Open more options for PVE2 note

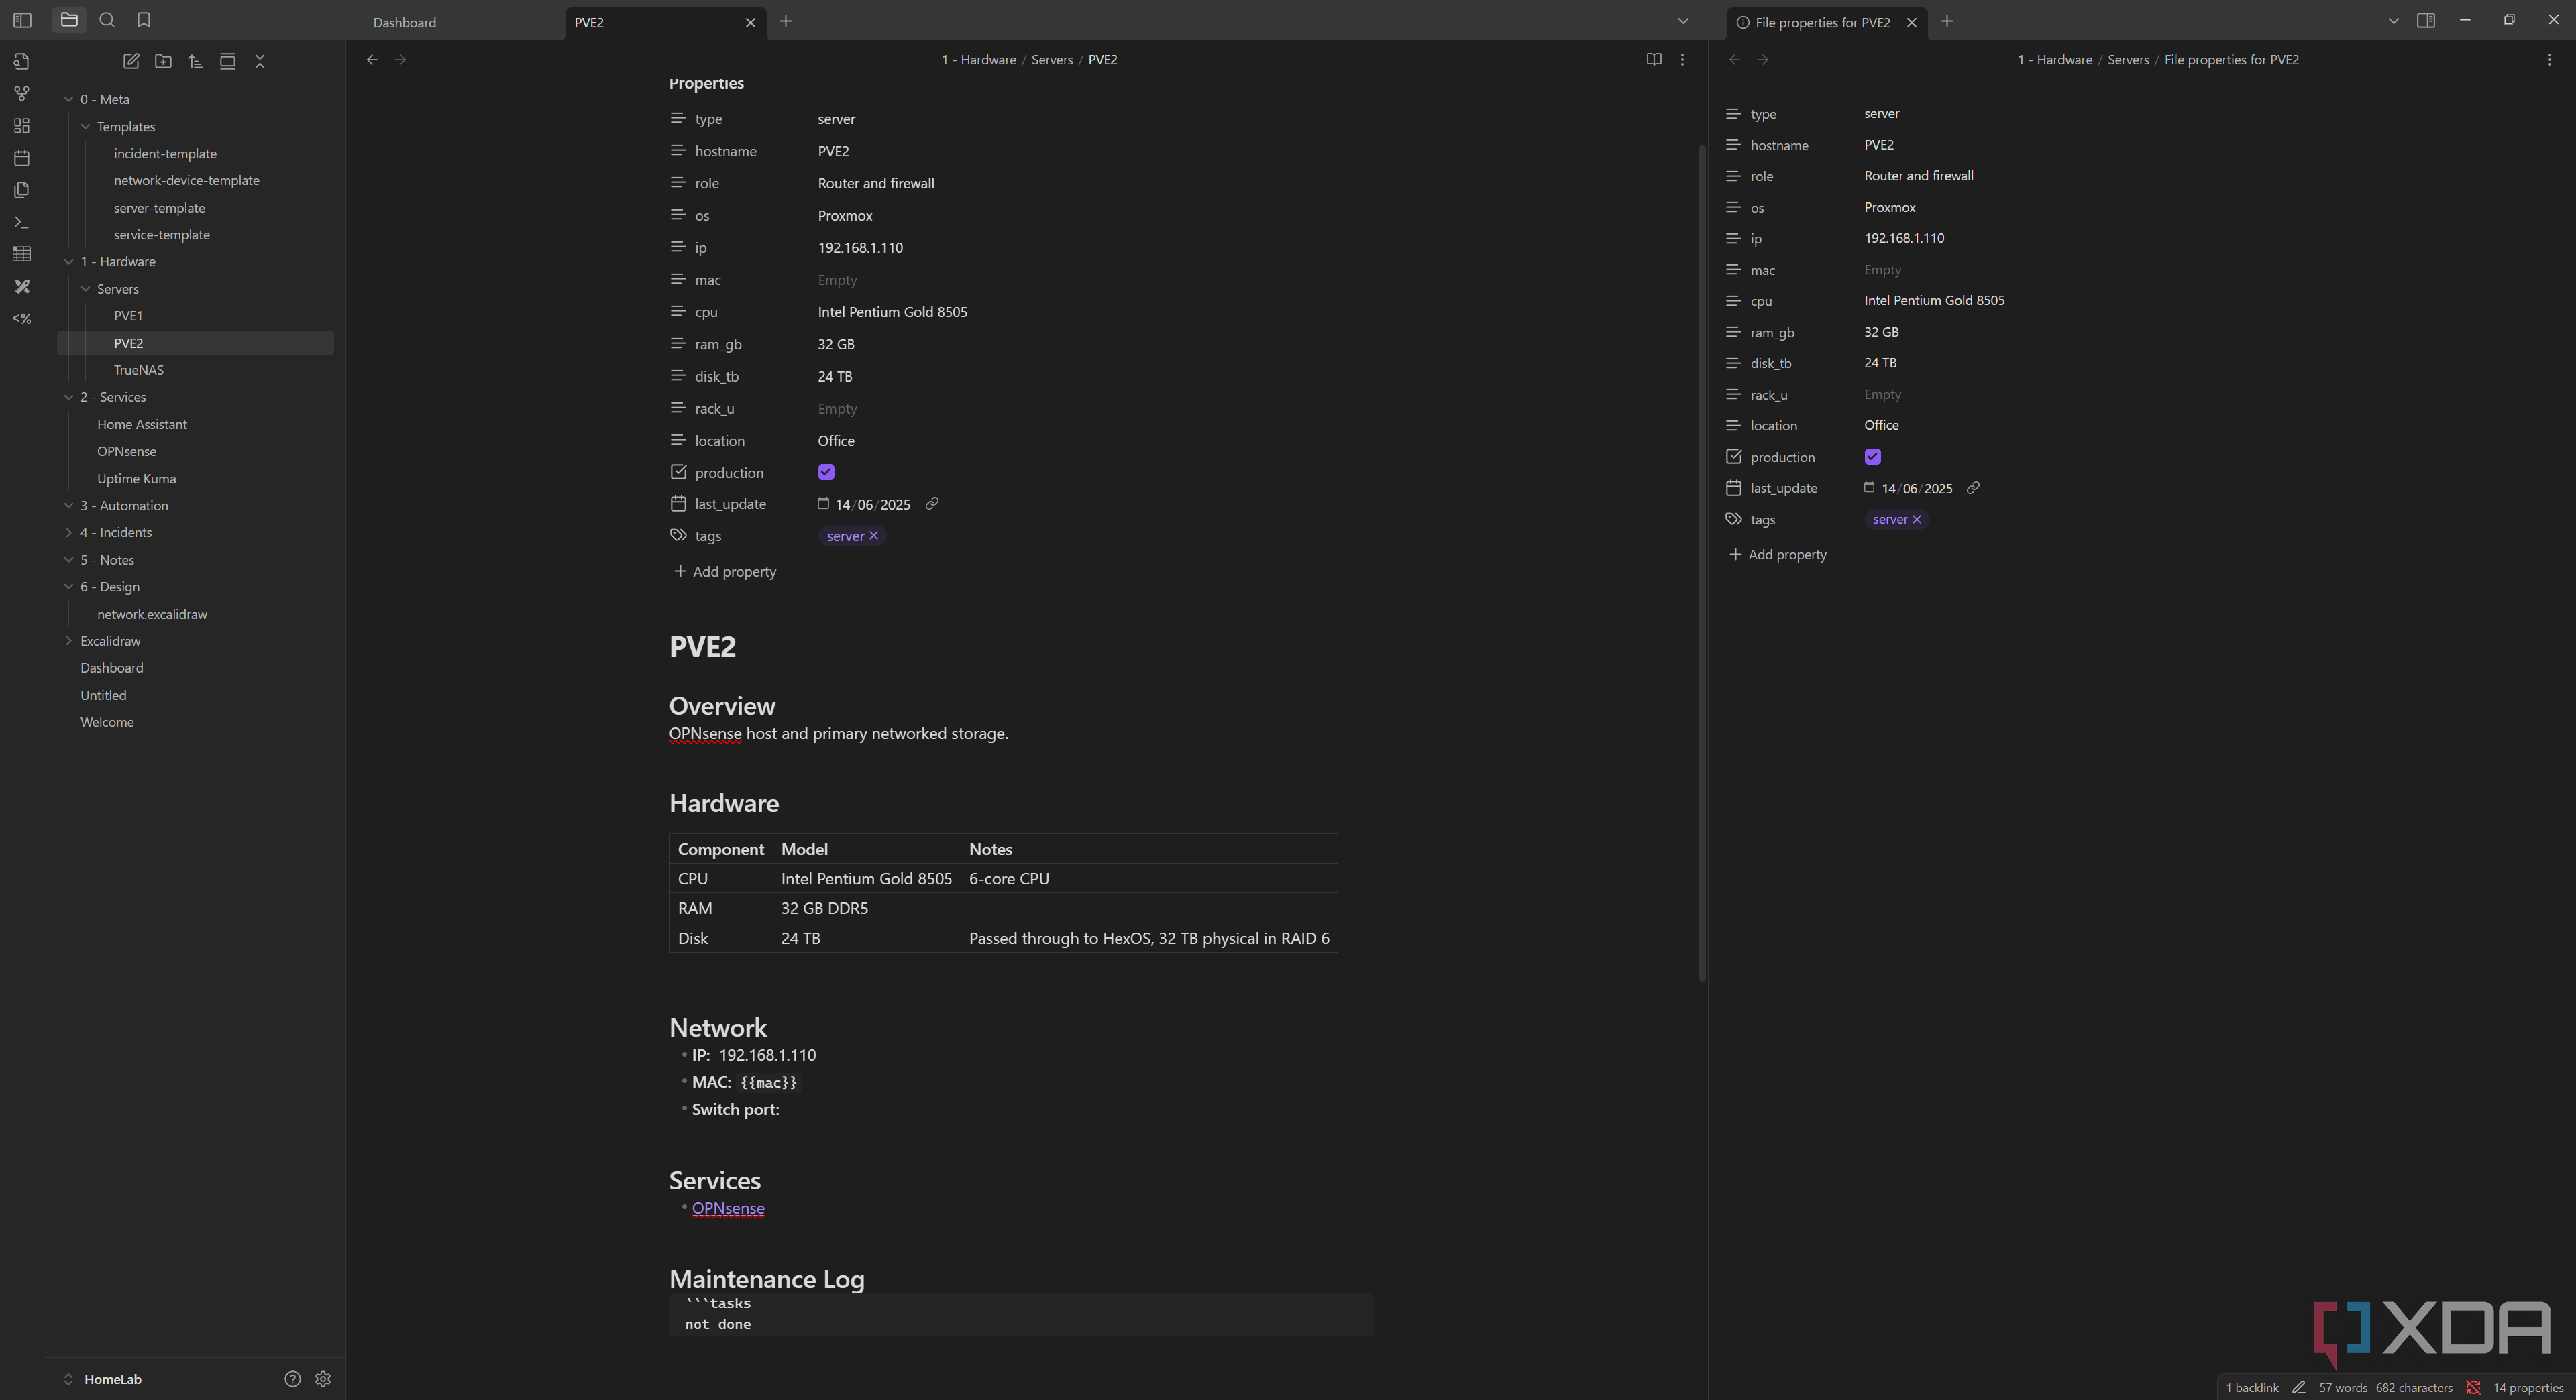pyautogui.click(x=1682, y=60)
